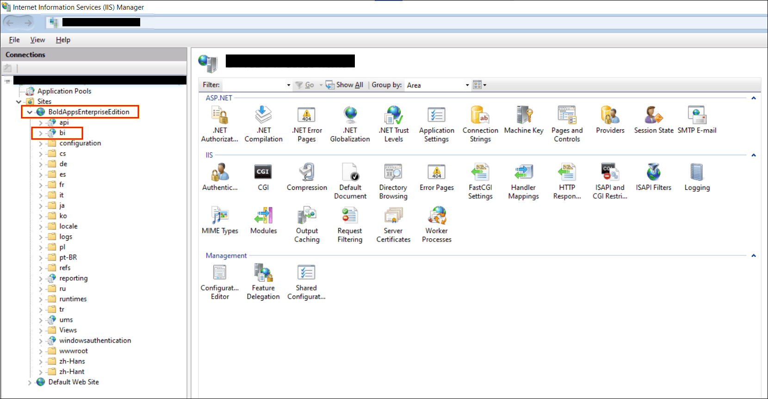Open Default Document feature
Image resolution: width=768 pixels, height=399 pixels.
350,181
